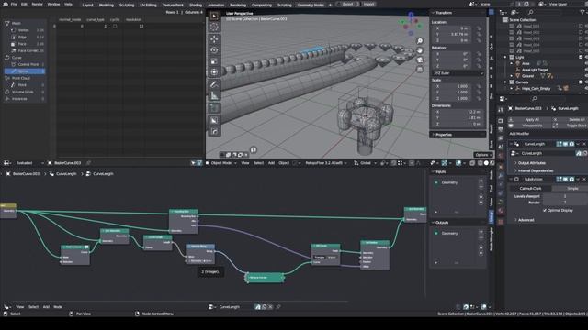
Task: Switch to Shading workspace tab
Action: click(x=196, y=5)
